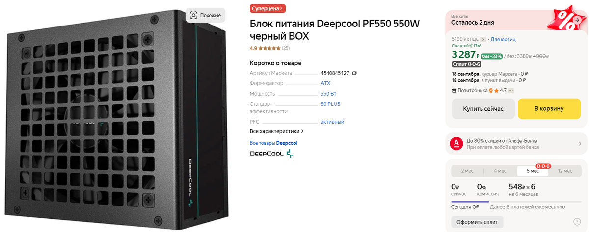Open Alfa-Bank discount offer chevron
The width and height of the screenshot is (589, 232).
point(580,144)
